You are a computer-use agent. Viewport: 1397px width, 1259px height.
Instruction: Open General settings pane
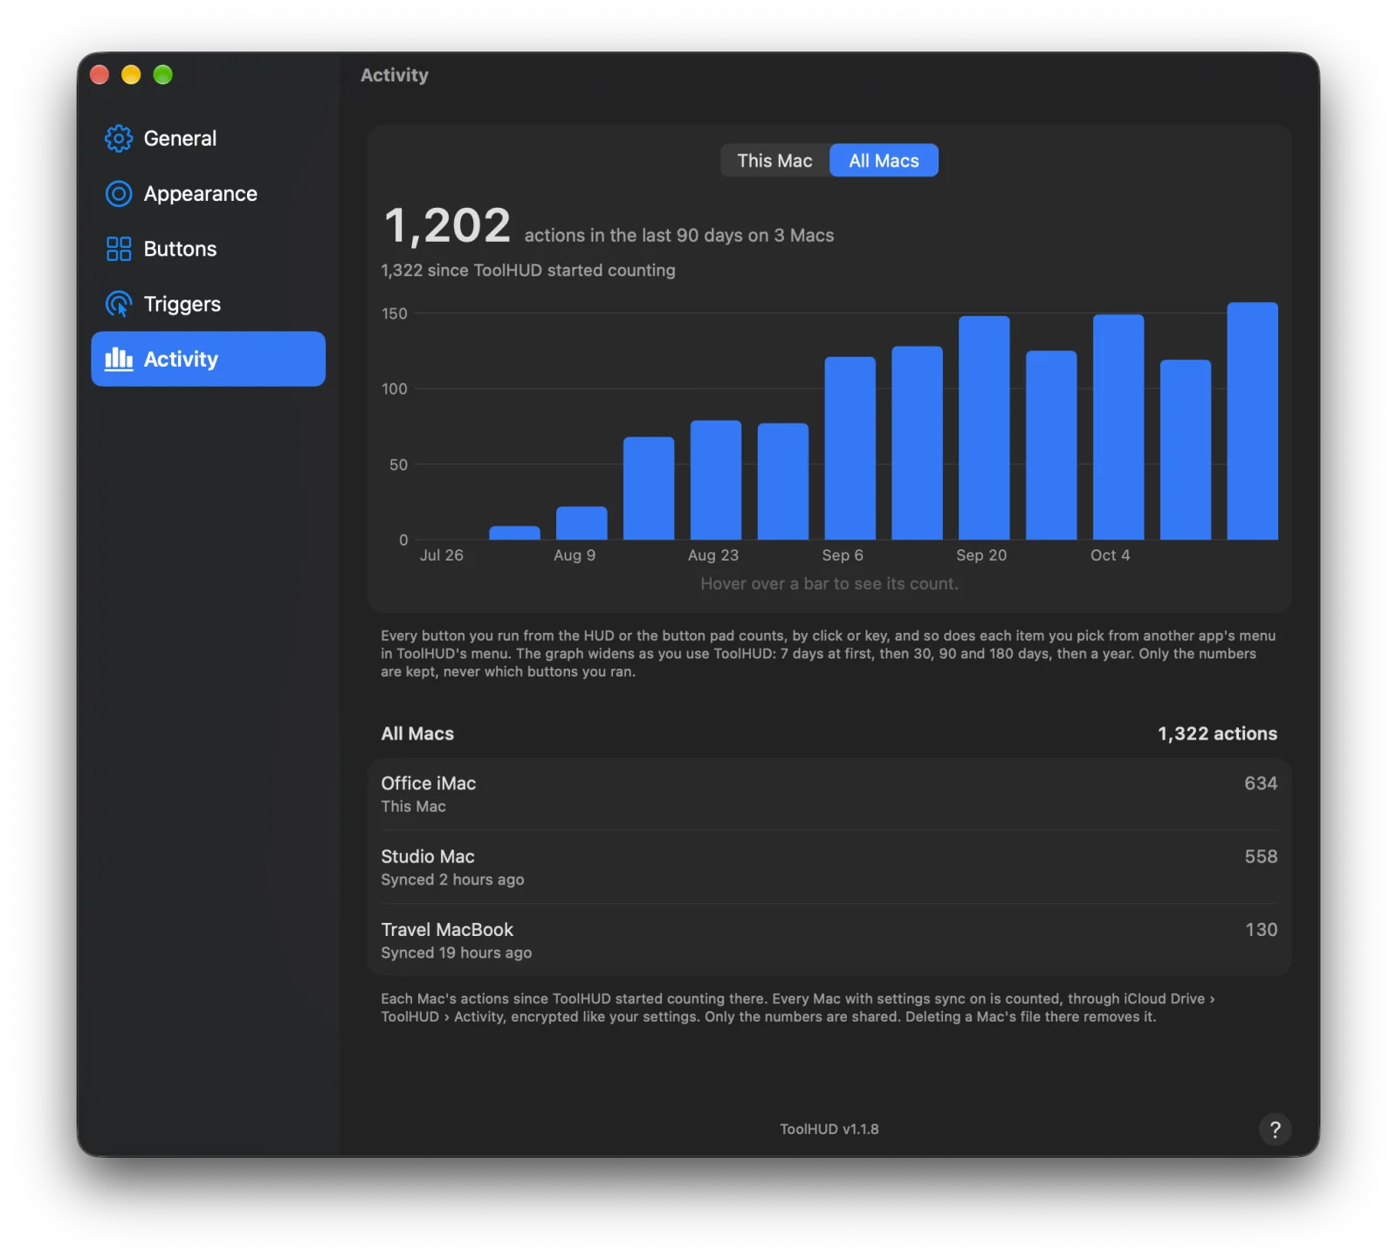[208, 138]
